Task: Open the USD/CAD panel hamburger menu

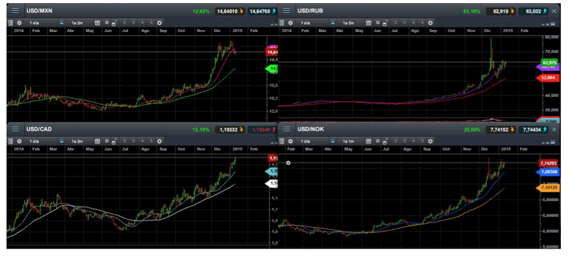Action: click(x=15, y=129)
